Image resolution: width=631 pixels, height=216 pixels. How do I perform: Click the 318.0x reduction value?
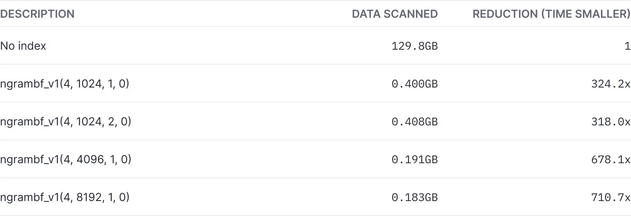pyautogui.click(x=610, y=121)
